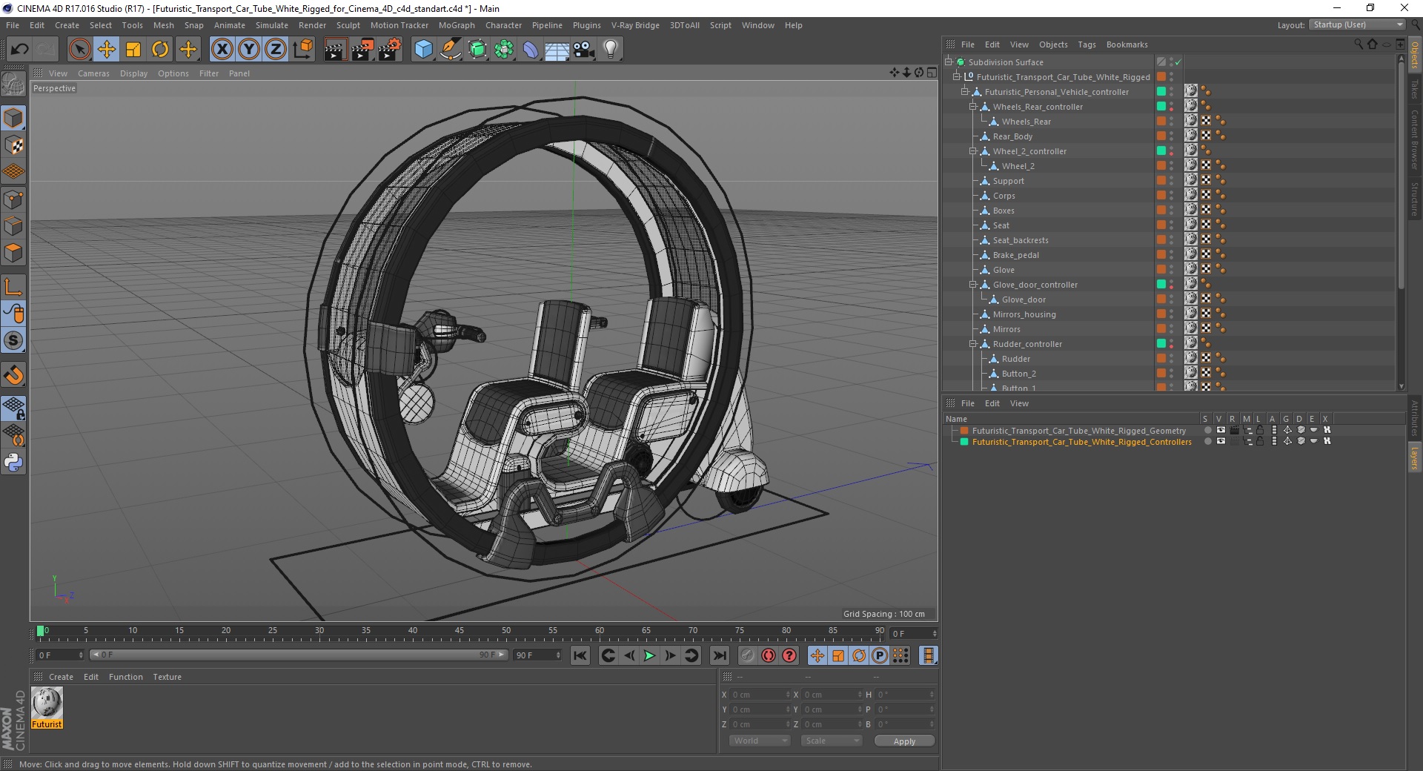Click the X position input field
Viewport: 1423px width, 771px height.
(x=760, y=695)
